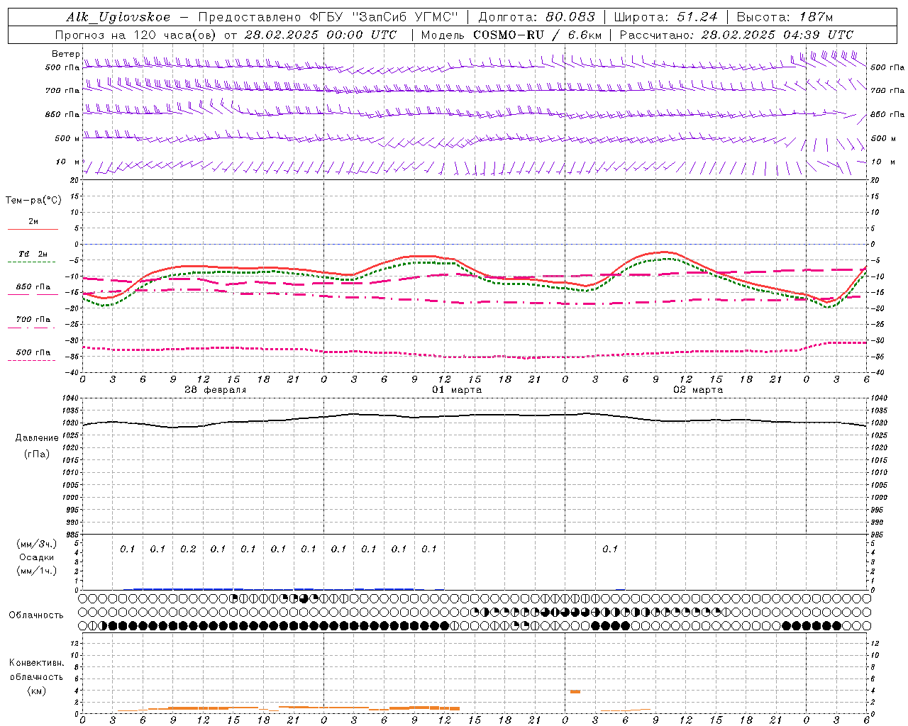Click the station title Alk_Uglovskoe
This screenshot has height=726, width=908.
(118, 17)
